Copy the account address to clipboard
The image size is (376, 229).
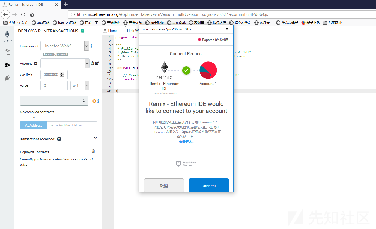pyautogui.click(x=92, y=63)
